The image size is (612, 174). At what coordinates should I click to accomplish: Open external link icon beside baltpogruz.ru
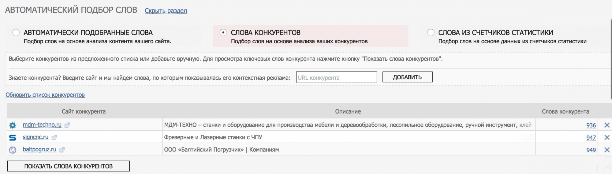(x=62, y=150)
